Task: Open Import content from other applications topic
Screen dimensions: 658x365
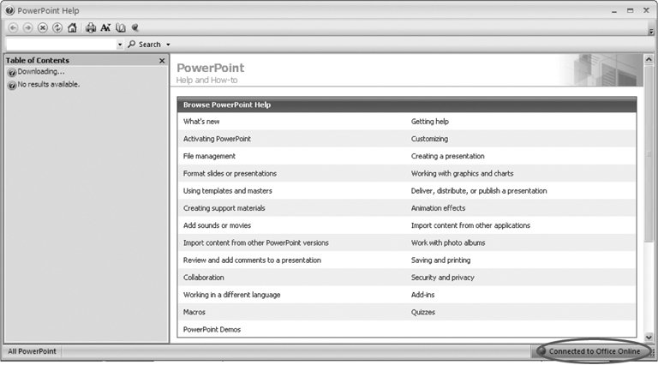Action: (x=470, y=225)
